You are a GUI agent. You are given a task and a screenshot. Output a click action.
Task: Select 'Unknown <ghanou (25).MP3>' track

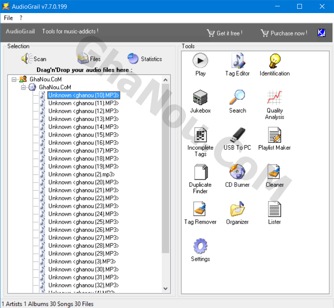pyautogui.click(x=83, y=222)
